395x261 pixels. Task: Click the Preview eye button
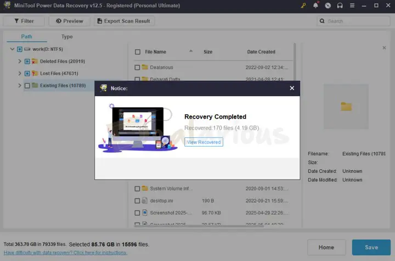[69, 21]
